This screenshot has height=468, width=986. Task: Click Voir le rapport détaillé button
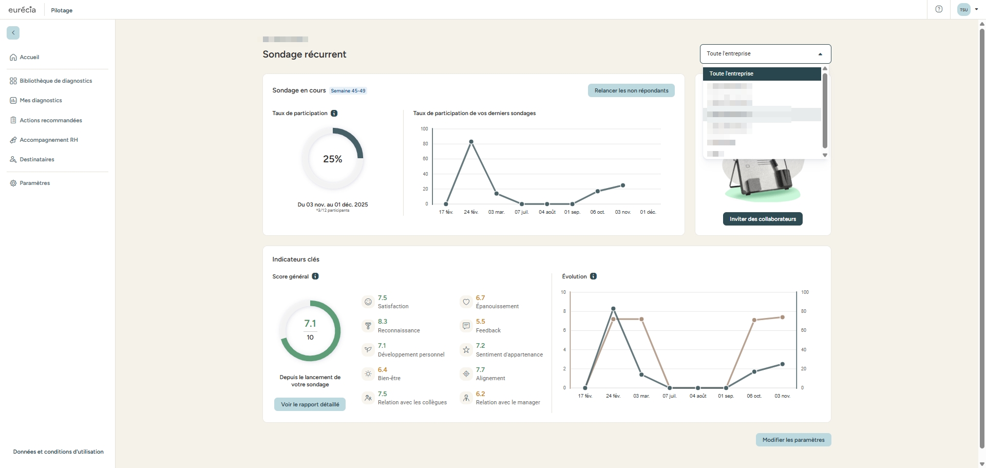point(310,404)
